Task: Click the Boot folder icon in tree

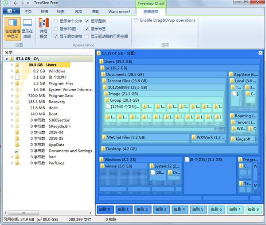Action: click(x=17, y=114)
